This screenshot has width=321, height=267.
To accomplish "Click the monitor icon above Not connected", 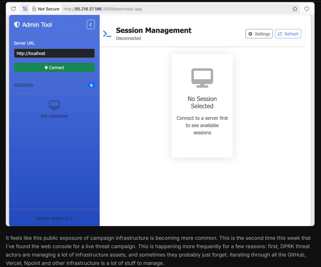I will pos(54,105).
